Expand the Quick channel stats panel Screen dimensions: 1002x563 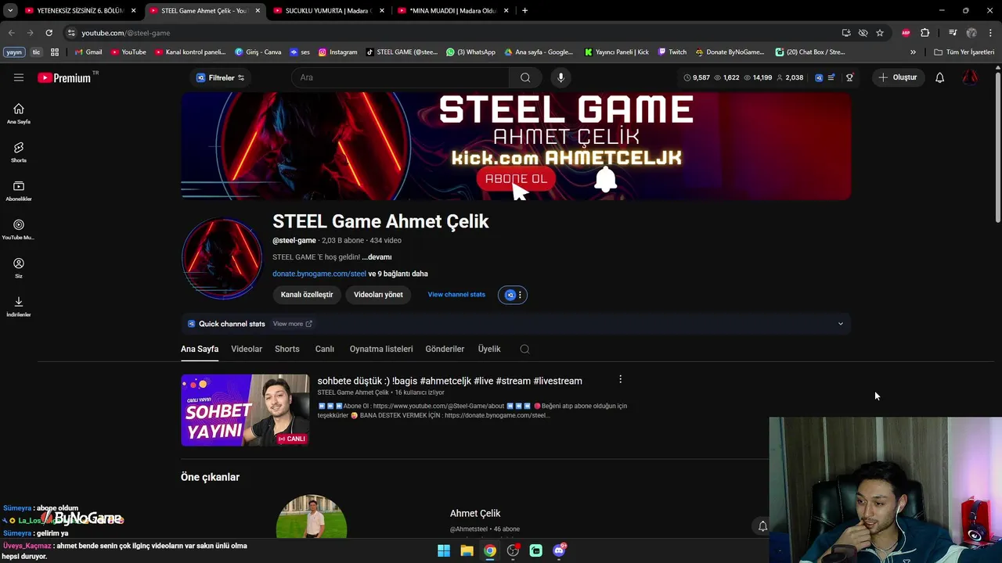[x=841, y=324]
